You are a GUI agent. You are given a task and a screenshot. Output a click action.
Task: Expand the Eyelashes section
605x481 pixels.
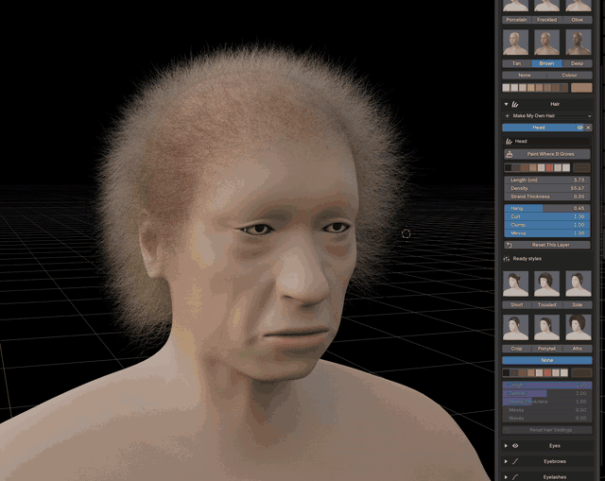click(506, 477)
